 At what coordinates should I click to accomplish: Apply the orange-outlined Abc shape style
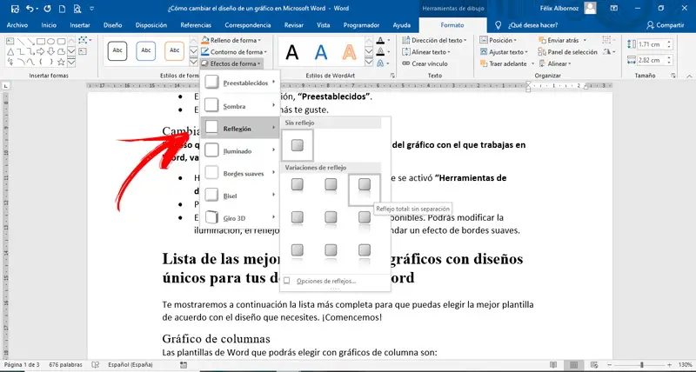click(x=175, y=51)
